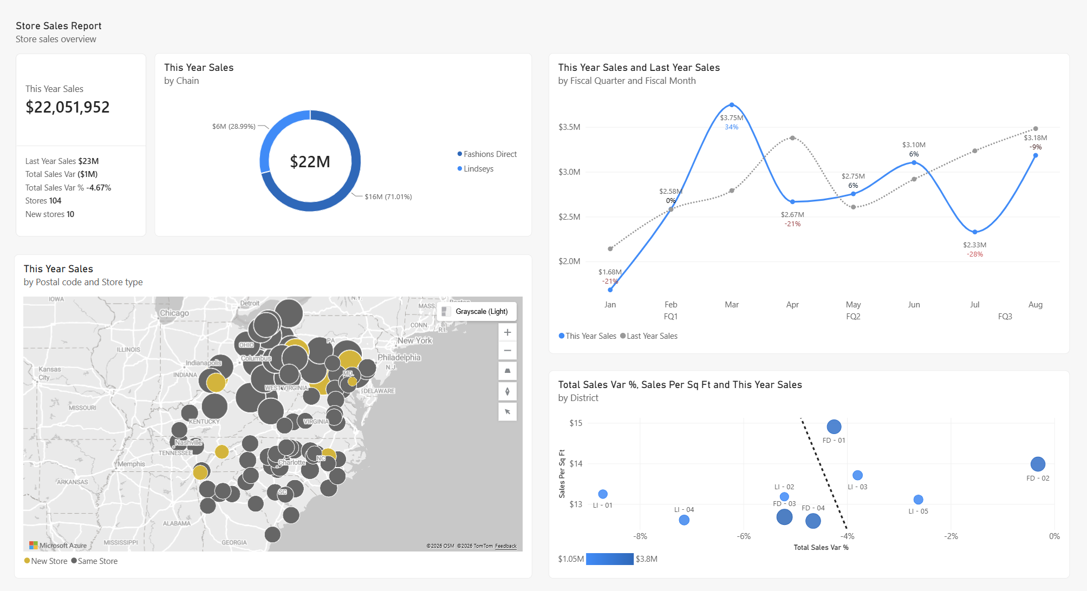
Task: Click the 'Store Sales Report' page title
Action: (58, 26)
